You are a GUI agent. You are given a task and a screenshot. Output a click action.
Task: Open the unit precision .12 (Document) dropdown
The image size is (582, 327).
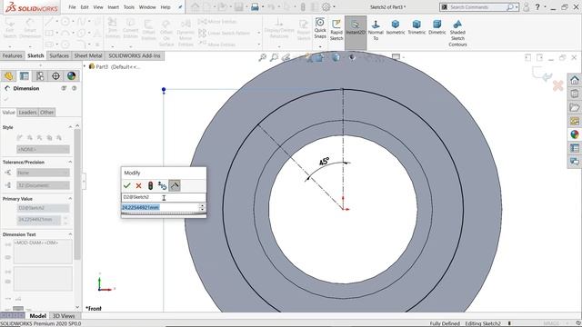[x=43, y=185]
